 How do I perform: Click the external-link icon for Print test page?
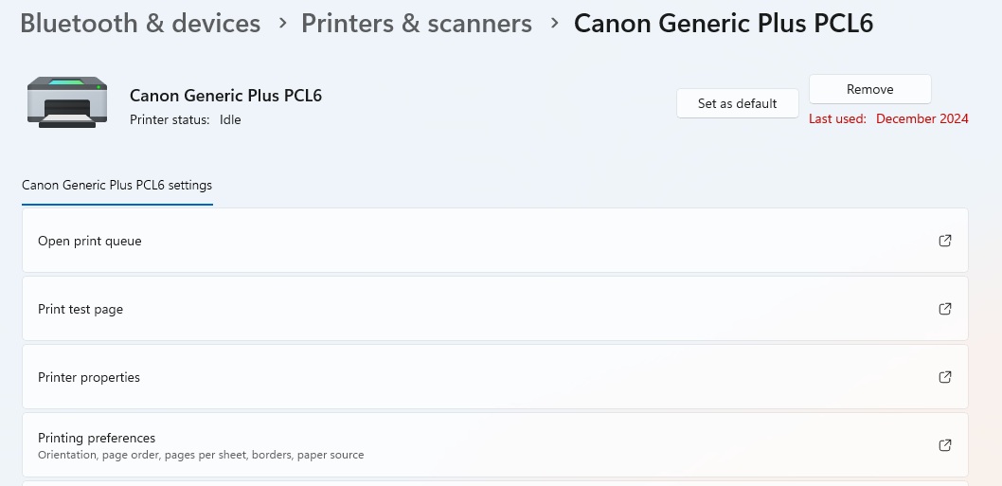[x=944, y=309]
